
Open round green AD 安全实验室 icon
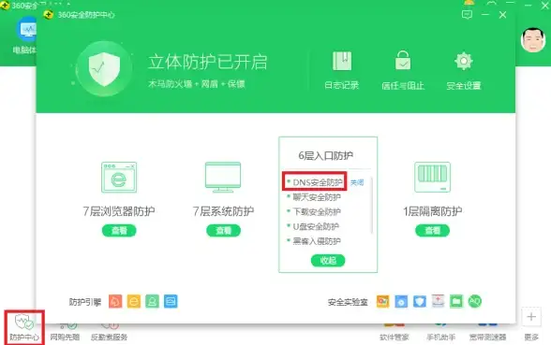click(475, 301)
